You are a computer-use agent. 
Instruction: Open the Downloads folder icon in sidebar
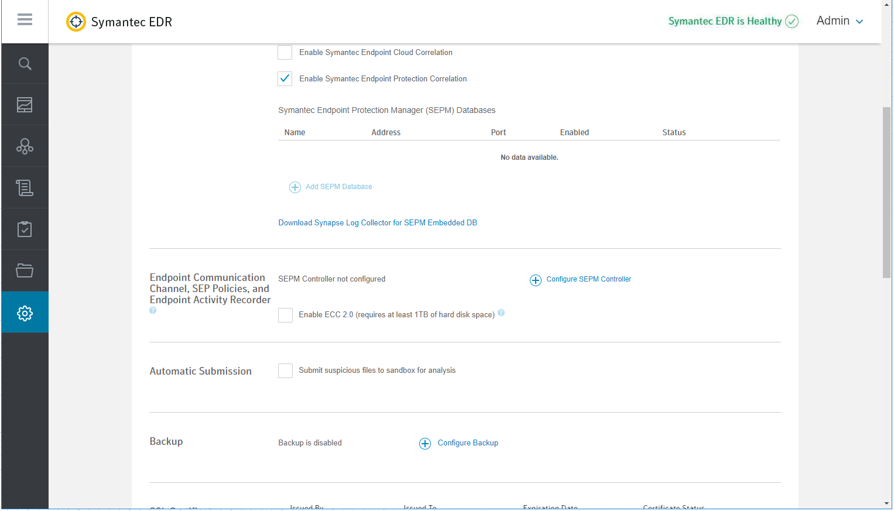click(25, 270)
